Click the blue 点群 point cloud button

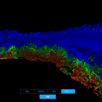pyautogui.click(x=48, y=97)
